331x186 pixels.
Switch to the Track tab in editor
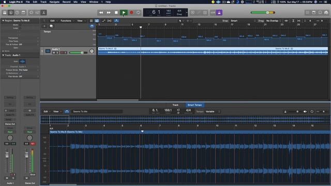pyautogui.click(x=175, y=105)
